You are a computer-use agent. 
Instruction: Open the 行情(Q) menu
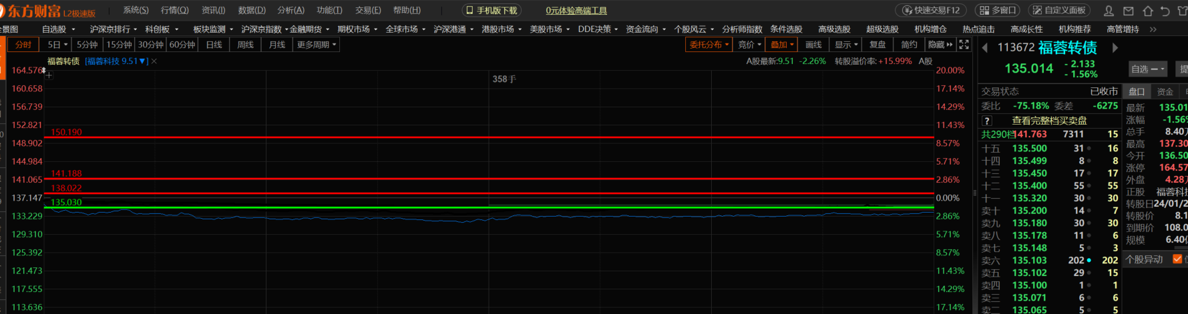[175, 11]
